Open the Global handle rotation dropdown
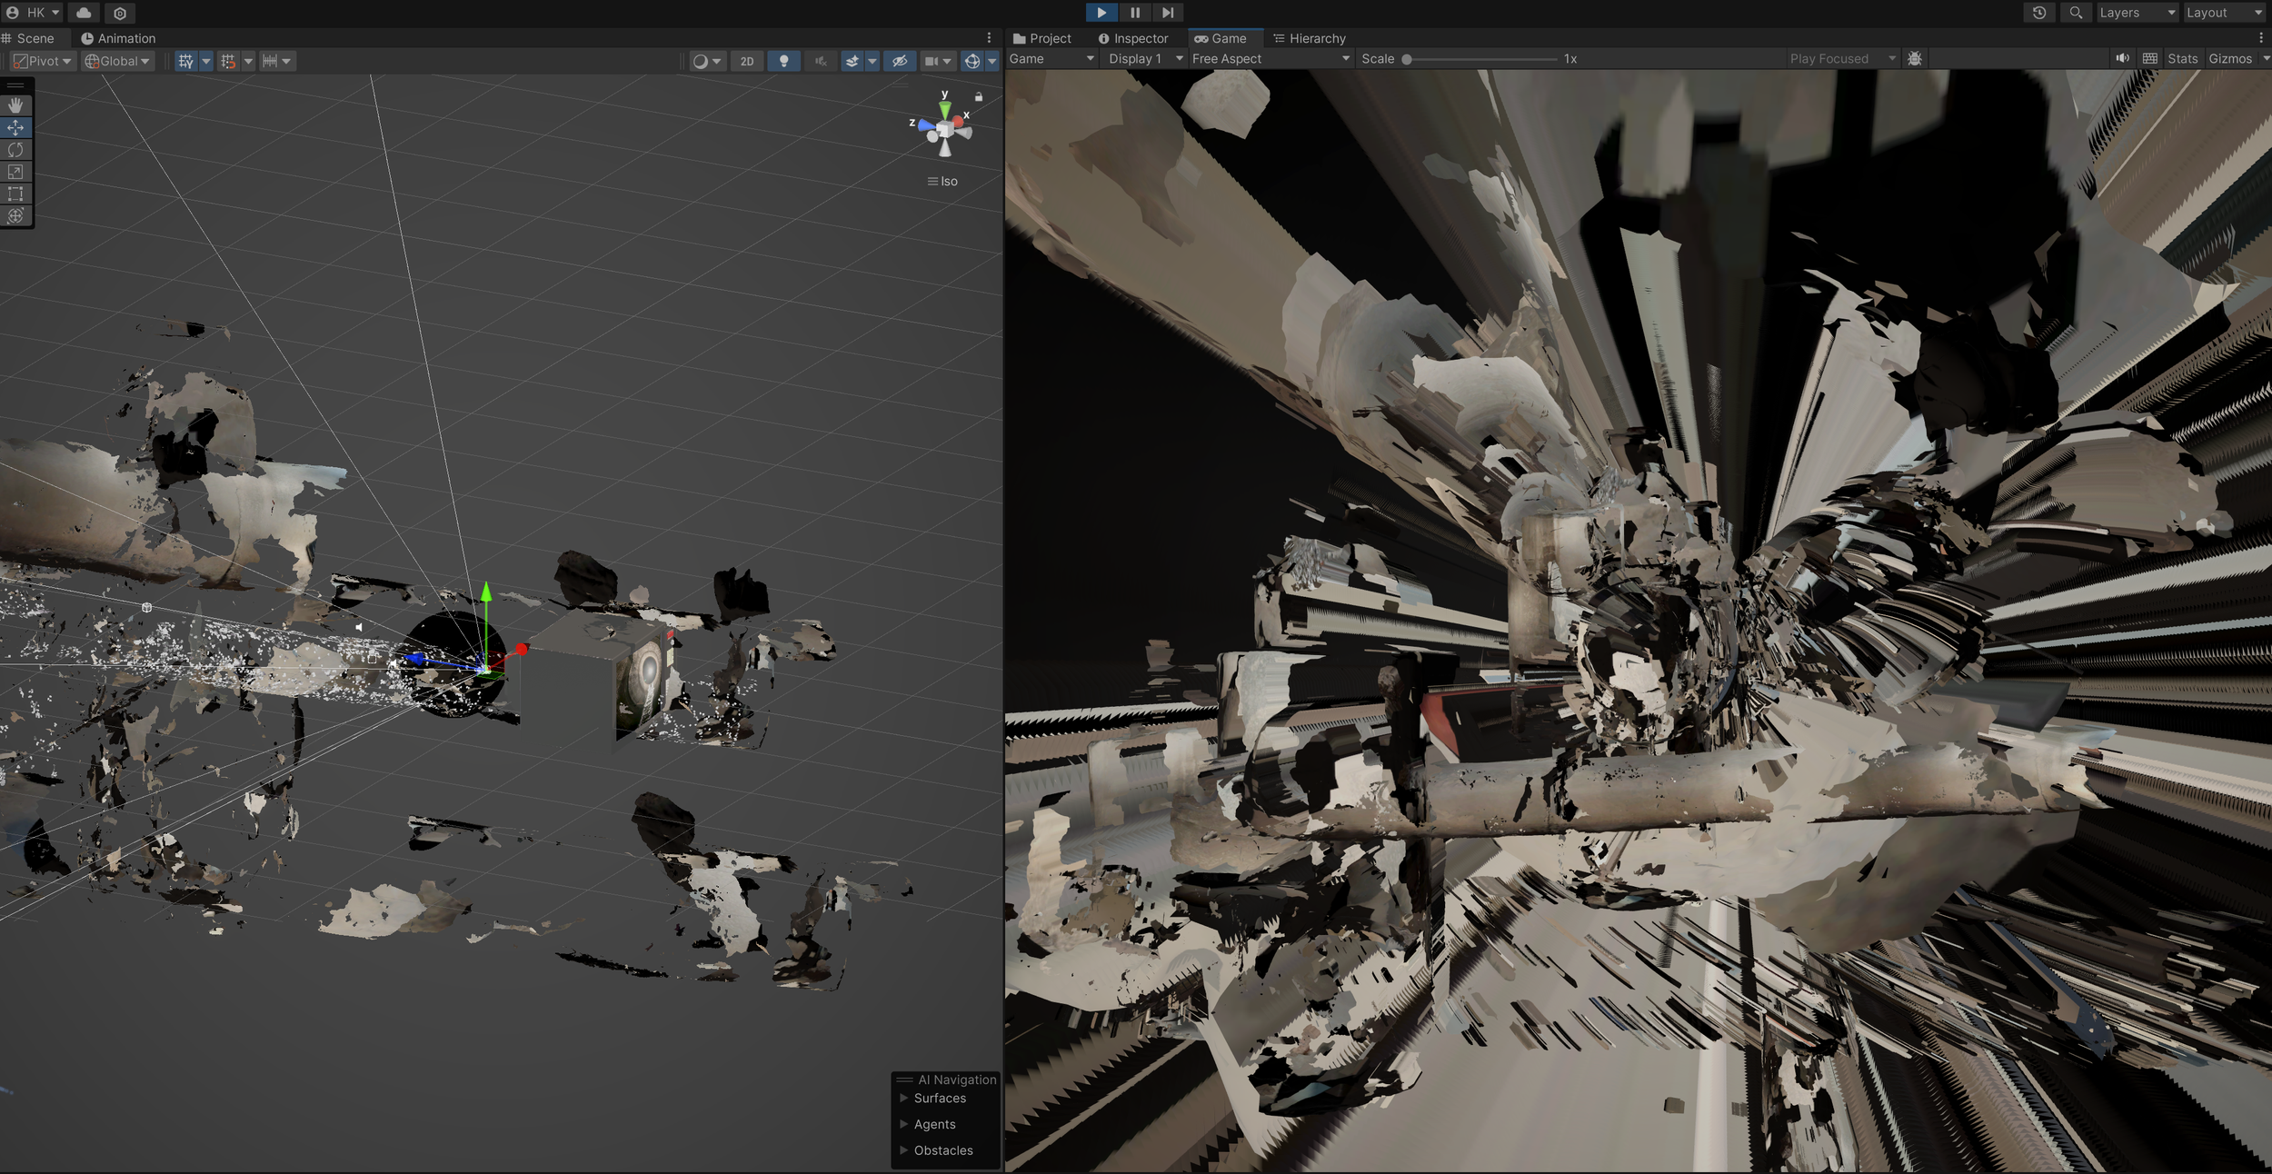The width and height of the screenshot is (2272, 1174). pos(117,61)
